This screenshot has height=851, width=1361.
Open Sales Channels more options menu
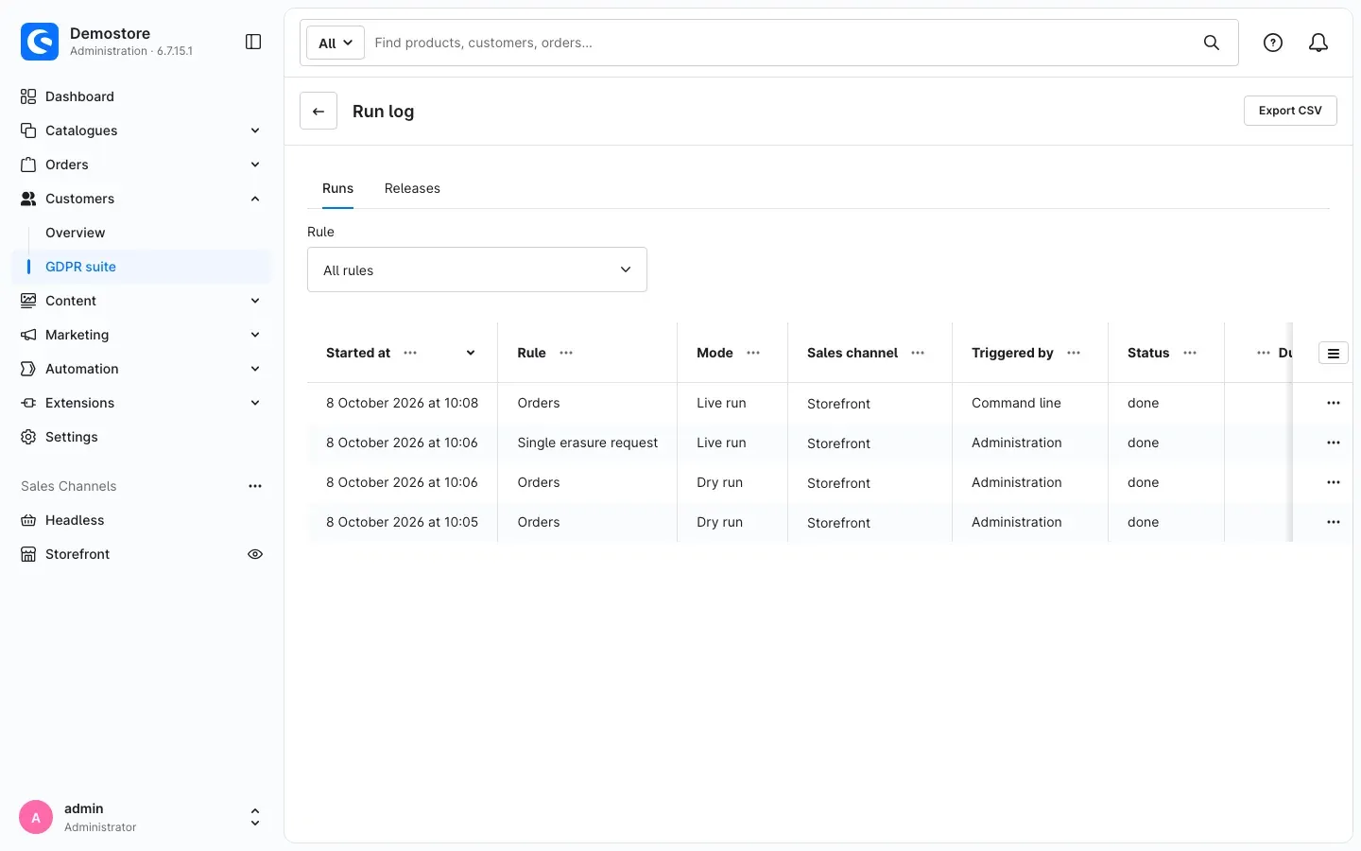click(255, 486)
